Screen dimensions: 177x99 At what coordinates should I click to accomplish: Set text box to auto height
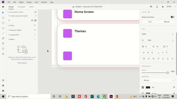coord(163,53)
